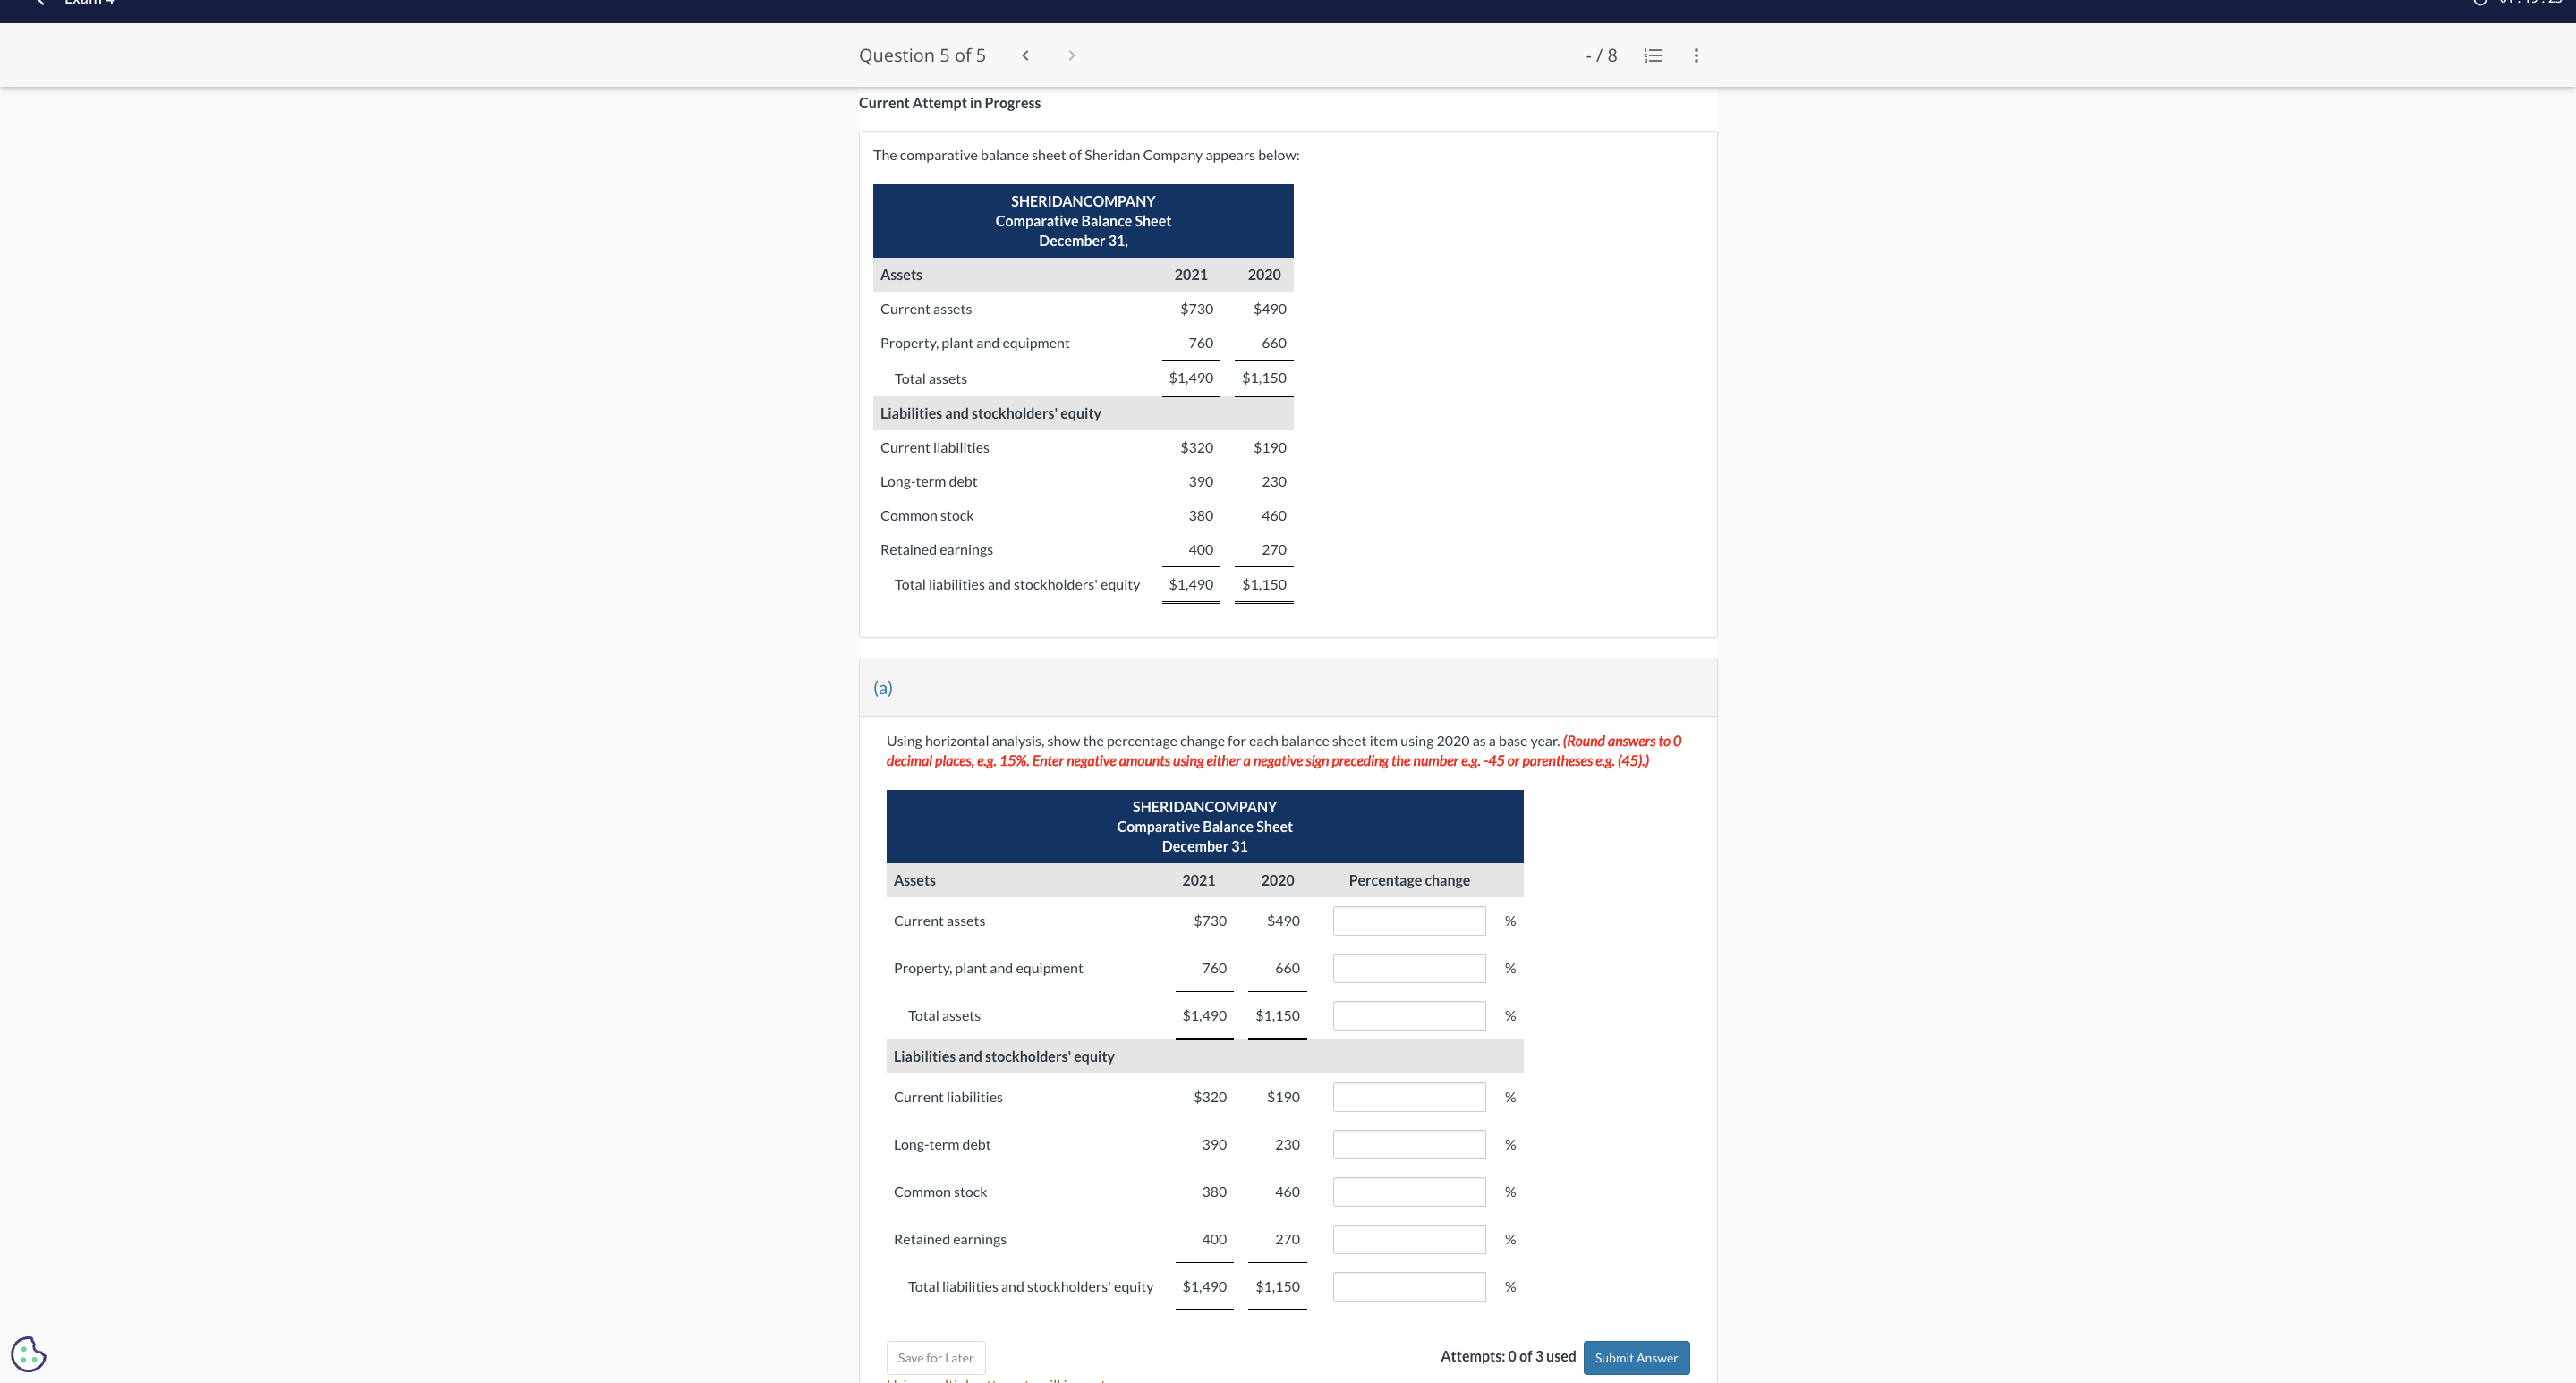This screenshot has width=2576, height=1383.
Task: Open the three-dot more options menu
Action: [x=1696, y=56]
